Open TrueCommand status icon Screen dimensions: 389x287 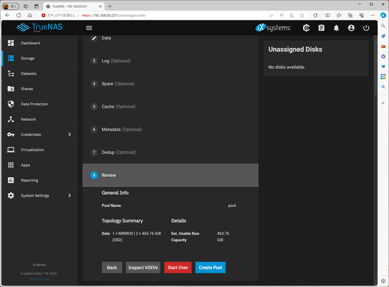point(306,28)
